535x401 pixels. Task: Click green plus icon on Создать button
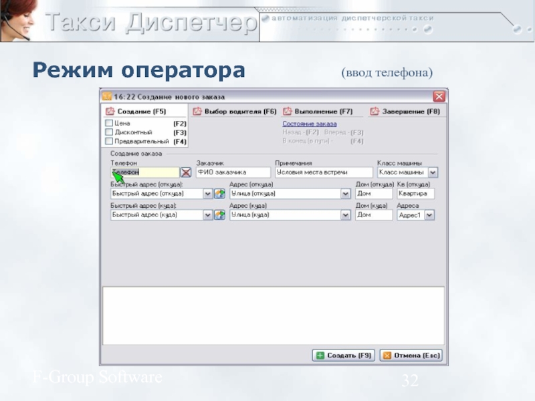[x=320, y=356]
